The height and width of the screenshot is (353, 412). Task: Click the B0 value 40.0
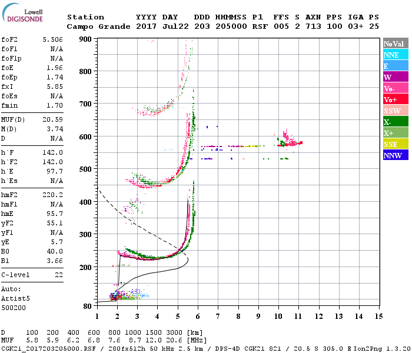[55, 251]
